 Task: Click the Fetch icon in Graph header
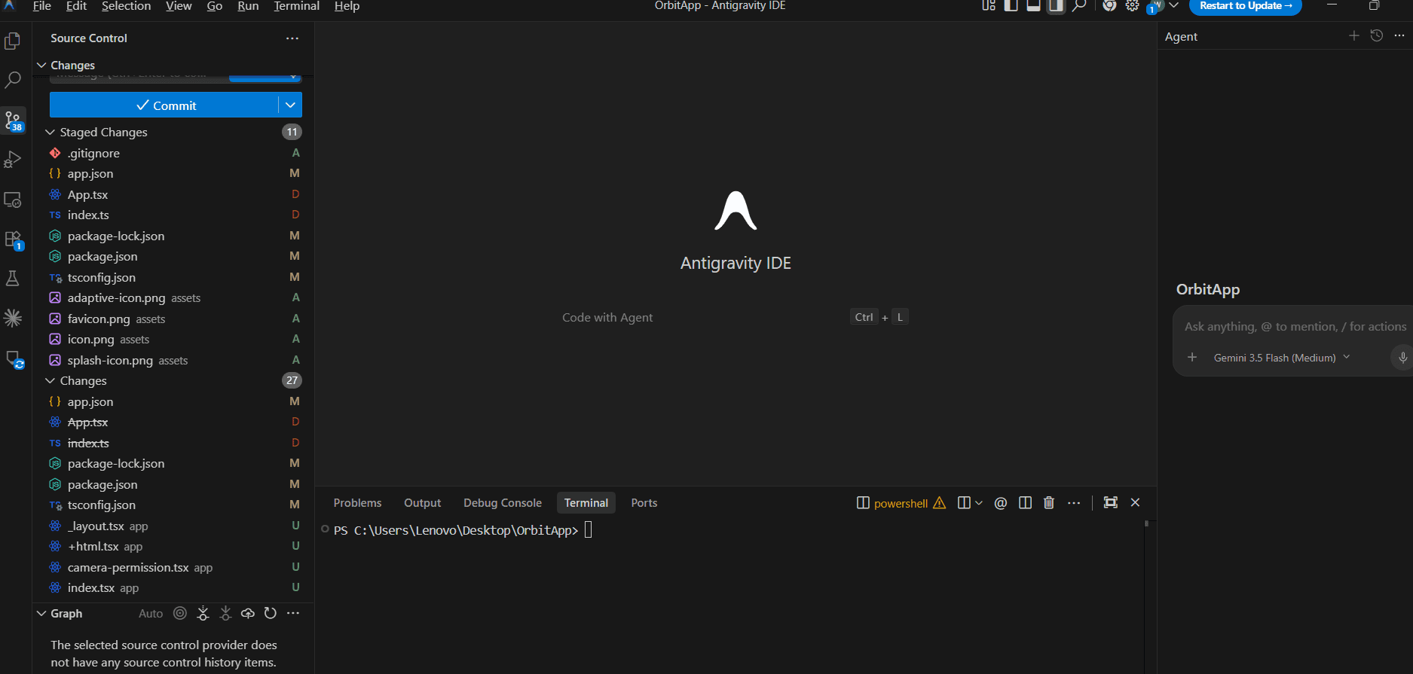click(x=203, y=613)
